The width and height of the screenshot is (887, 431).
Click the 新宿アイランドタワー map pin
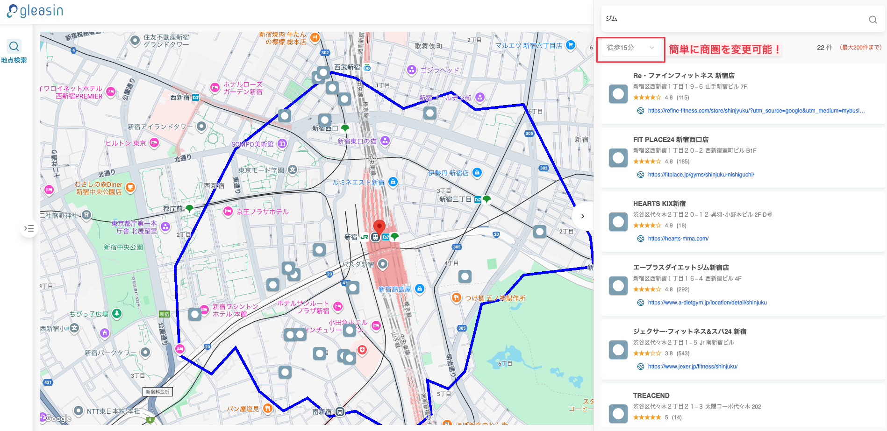pos(201,126)
